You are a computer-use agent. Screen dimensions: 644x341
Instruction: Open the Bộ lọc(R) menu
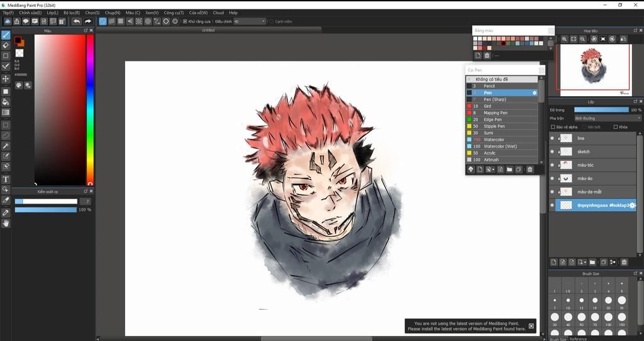(x=72, y=13)
